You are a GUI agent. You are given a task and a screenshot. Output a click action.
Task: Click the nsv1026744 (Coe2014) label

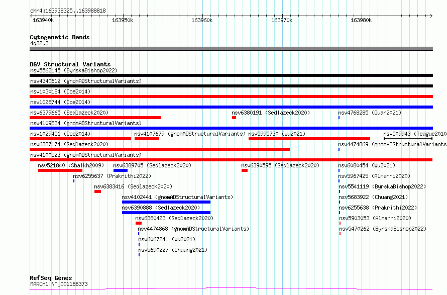click(60, 102)
